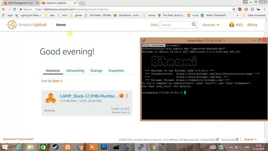Open the LAMP_Stack-512MB-Mumbai instance name

(x=89, y=96)
